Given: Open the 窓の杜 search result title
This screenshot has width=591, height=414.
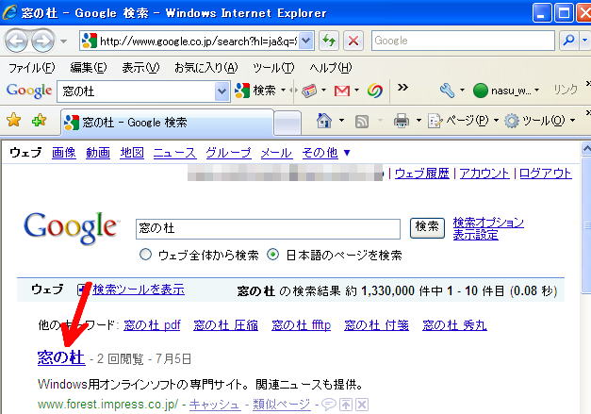Looking at the screenshot, I should [61, 357].
